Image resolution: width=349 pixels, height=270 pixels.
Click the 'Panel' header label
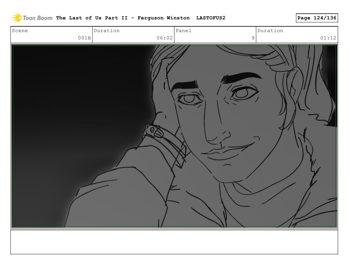click(183, 30)
